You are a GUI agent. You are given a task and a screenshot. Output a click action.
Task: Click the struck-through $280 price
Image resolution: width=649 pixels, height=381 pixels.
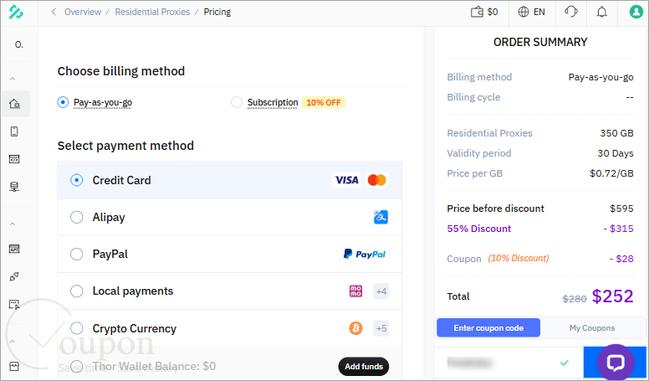coord(575,298)
